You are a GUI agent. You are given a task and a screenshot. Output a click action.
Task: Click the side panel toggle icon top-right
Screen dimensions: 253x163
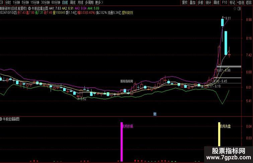[239, 9]
